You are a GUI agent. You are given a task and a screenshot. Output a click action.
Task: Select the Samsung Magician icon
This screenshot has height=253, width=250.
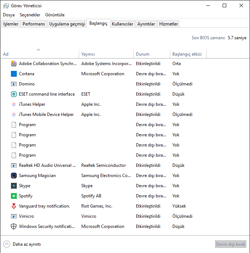click(x=14, y=176)
